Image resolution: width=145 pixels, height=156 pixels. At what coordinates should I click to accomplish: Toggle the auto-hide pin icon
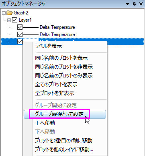pos(135,4)
